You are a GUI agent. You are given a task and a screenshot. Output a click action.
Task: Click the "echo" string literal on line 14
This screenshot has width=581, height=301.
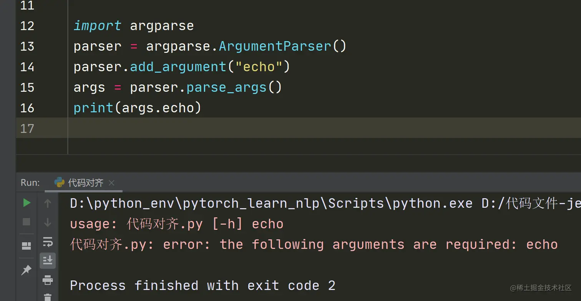click(259, 67)
